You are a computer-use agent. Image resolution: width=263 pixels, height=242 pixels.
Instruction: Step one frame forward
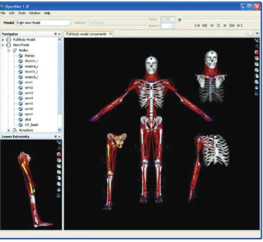[x=232, y=25]
